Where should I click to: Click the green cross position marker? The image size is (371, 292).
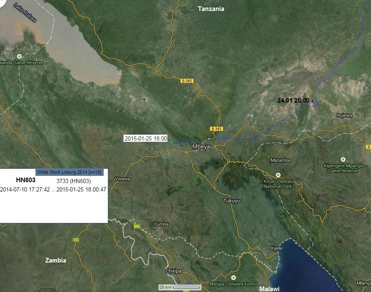(x=171, y=142)
